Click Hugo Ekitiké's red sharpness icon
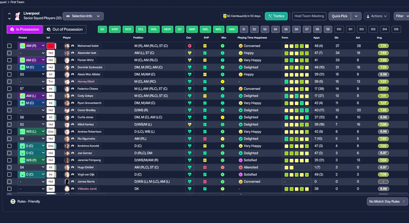The image size is (409, 223). pos(205,167)
